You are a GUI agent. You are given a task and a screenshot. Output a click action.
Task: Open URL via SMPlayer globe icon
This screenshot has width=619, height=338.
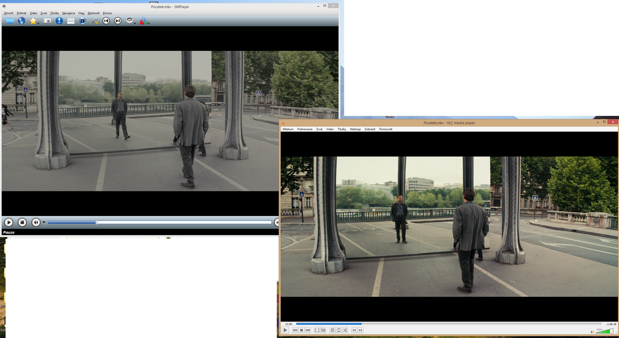pyautogui.click(x=22, y=21)
